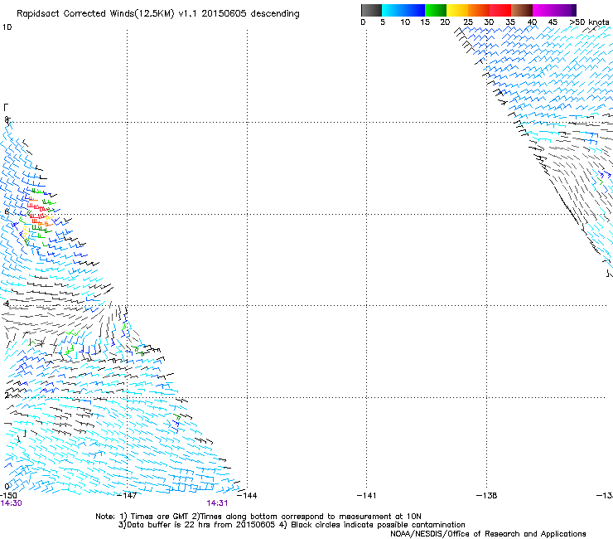Click the 'Note: 1) Times are GMT' footnote line
Viewport: 613px width, 539px height.
pos(258,517)
